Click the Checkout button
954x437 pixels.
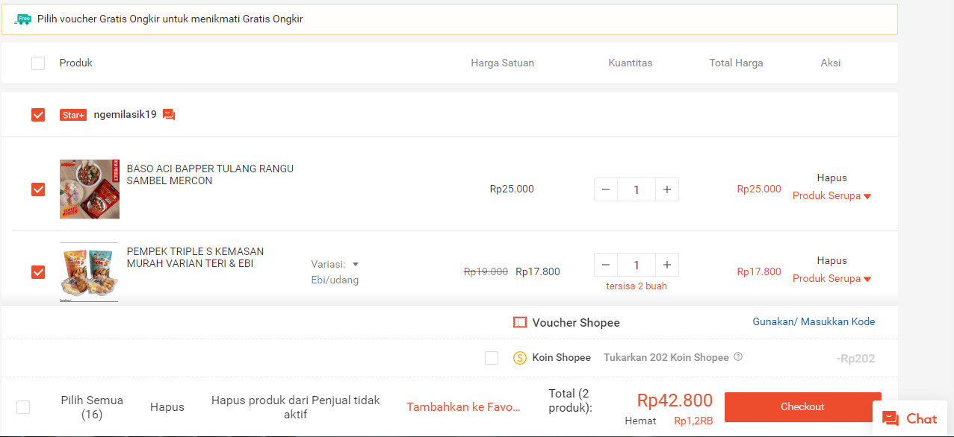[x=802, y=406]
